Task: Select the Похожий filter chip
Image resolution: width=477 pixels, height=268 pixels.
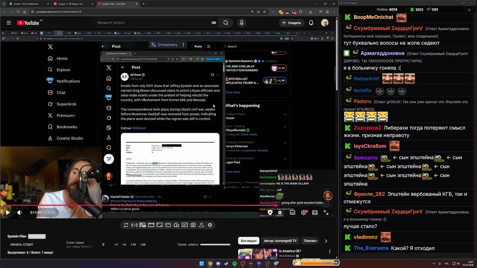Action: (311, 241)
